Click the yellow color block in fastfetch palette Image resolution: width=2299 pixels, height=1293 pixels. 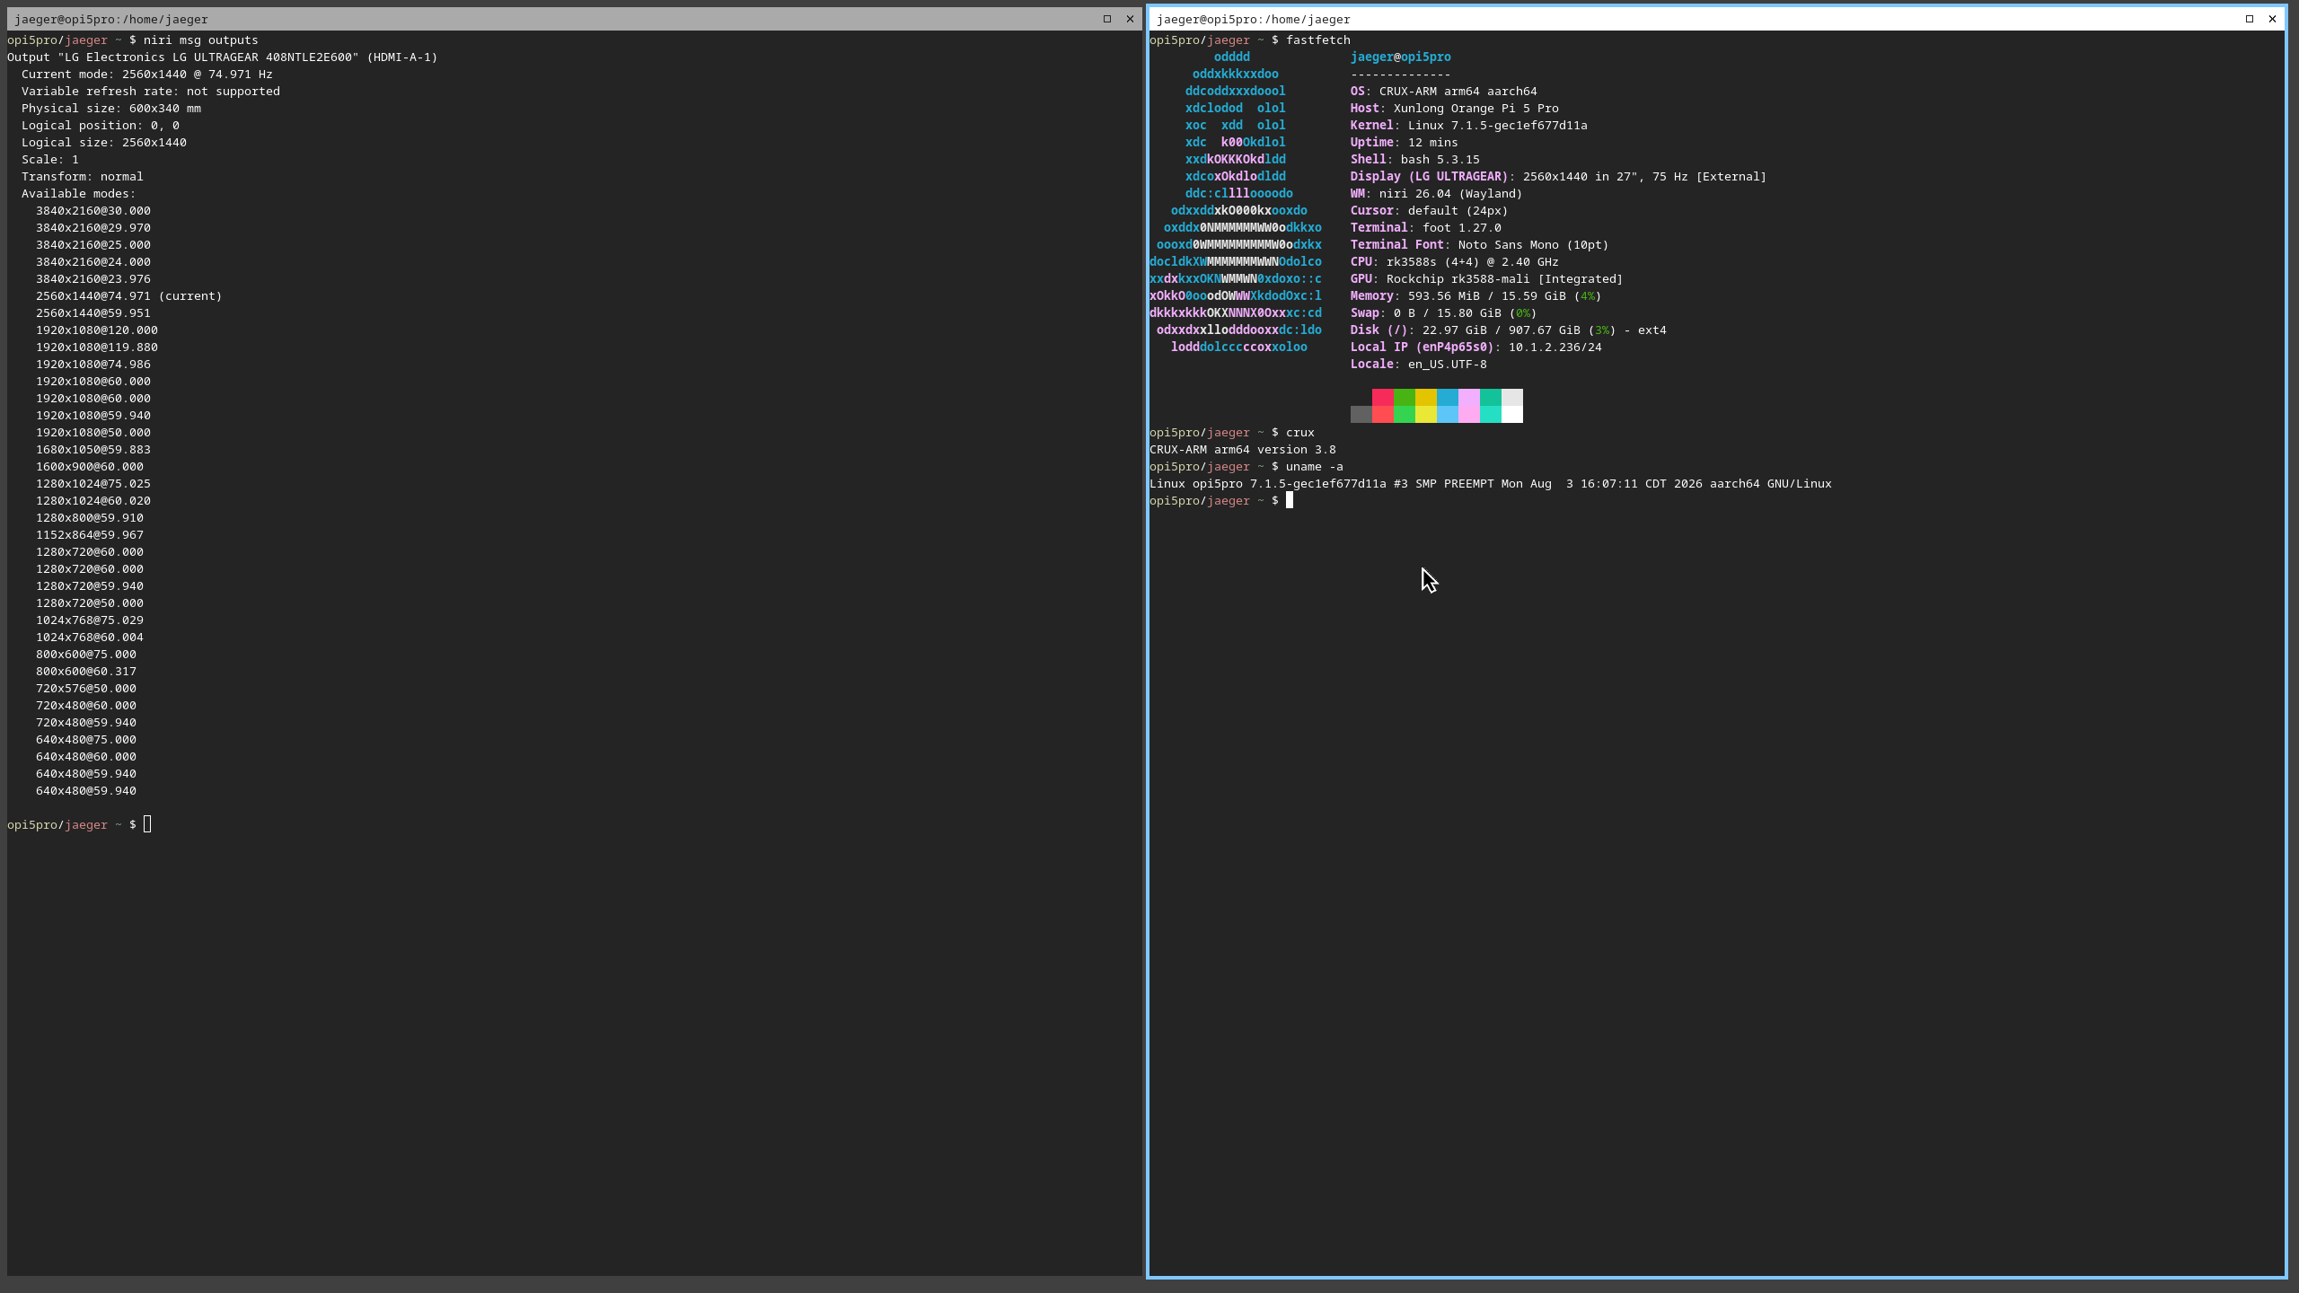coord(1426,398)
